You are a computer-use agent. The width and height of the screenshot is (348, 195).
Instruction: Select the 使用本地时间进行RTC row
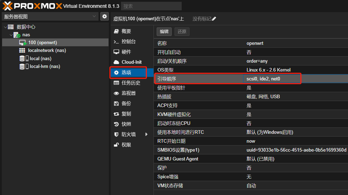tap(251, 132)
